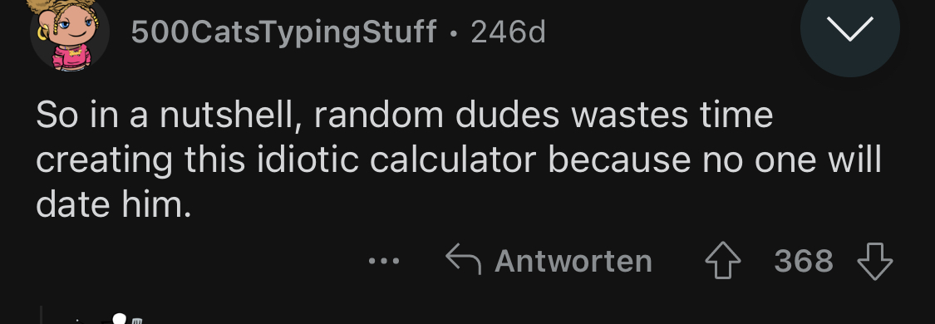The image size is (935, 324).
Task: Toggle the downvote arrow right of 368
Action: point(875,262)
